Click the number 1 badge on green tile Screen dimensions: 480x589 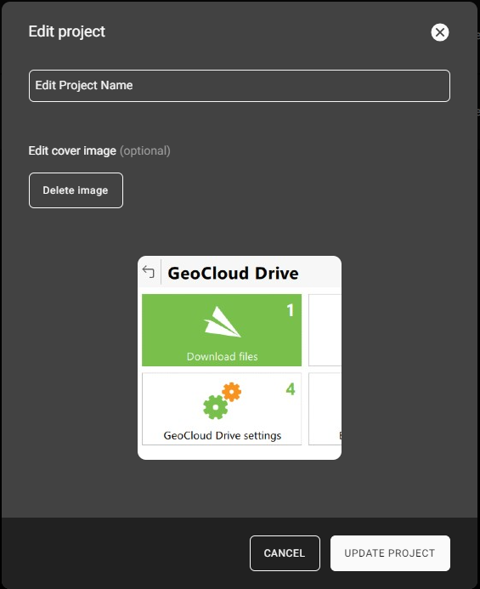(290, 310)
